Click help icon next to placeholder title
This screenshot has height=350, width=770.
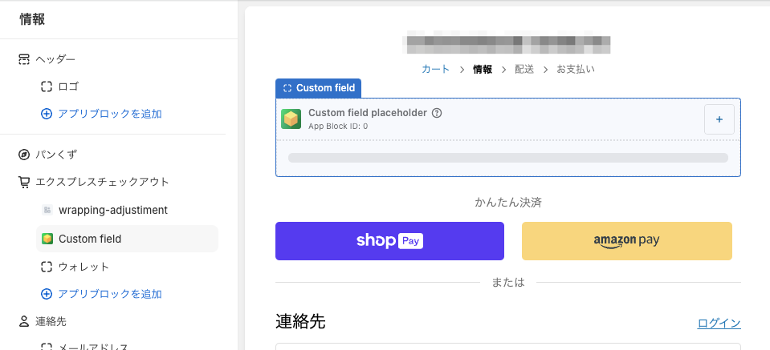tap(437, 113)
